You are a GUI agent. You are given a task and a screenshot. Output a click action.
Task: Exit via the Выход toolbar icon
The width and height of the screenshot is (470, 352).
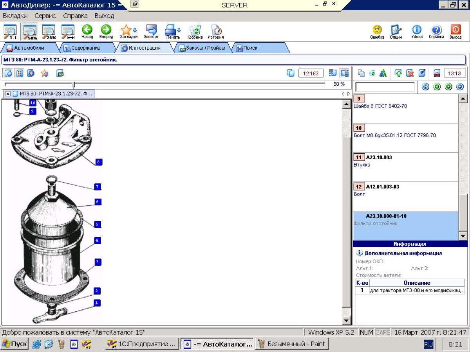[456, 32]
